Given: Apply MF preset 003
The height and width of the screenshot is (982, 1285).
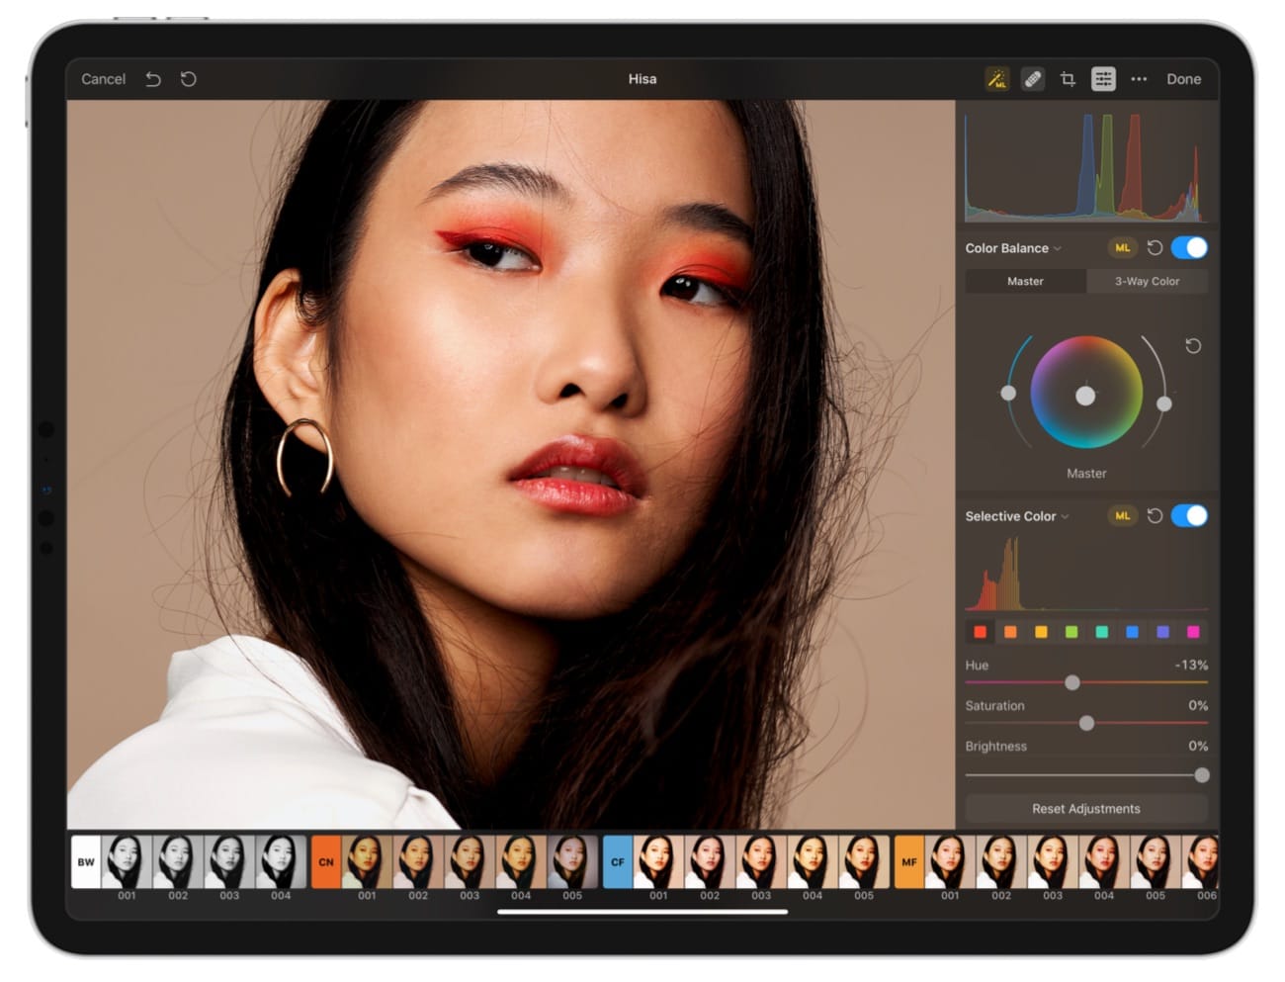Looking at the screenshot, I should (x=1053, y=862).
